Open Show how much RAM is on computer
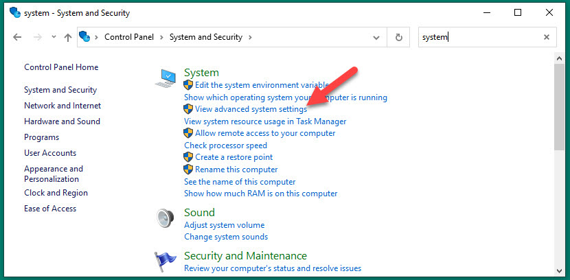 (261, 194)
